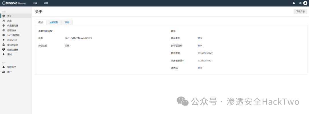
Task: Click the 持证主机 label
Action: tap(43, 46)
